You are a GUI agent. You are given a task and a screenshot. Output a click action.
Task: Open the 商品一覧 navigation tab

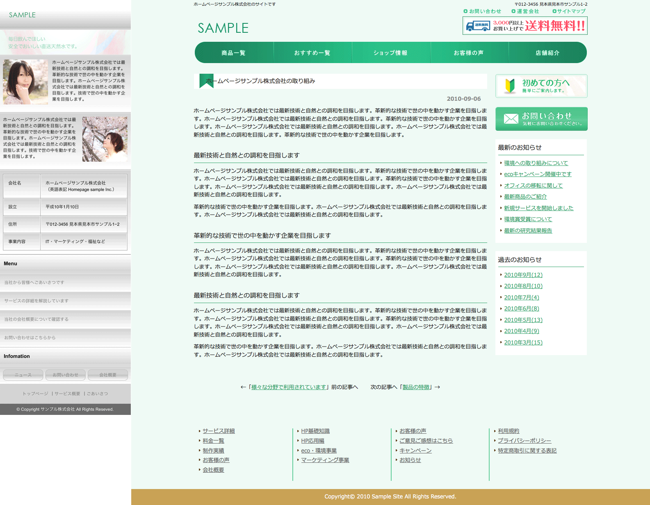pyautogui.click(x=234, y=53)
